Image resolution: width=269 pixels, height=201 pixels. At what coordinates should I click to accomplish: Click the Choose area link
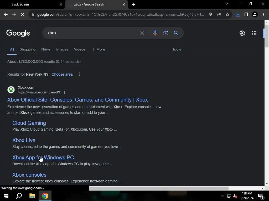(x=62, y=74)
